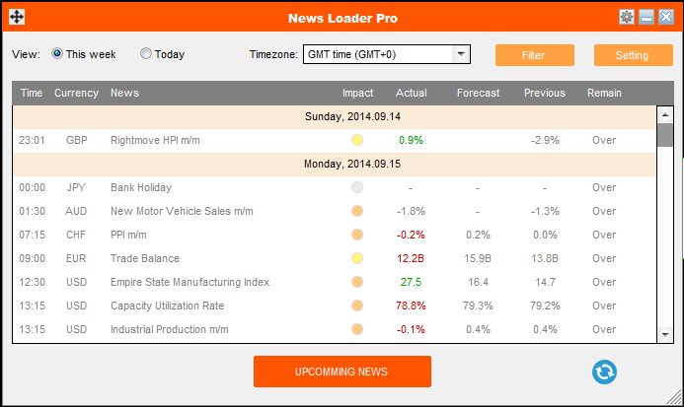Minimize the News Loader Pro window
This screenshot has height=407, width=684.
[646, 18]
